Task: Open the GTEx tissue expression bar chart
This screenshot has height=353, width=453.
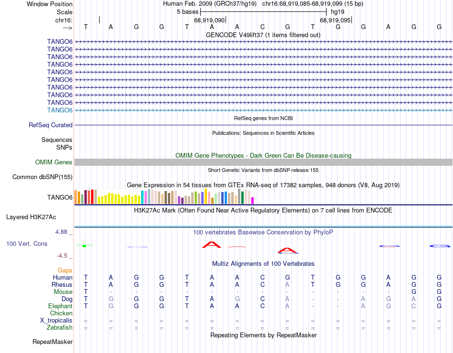Action: click(x=164, y=197)
